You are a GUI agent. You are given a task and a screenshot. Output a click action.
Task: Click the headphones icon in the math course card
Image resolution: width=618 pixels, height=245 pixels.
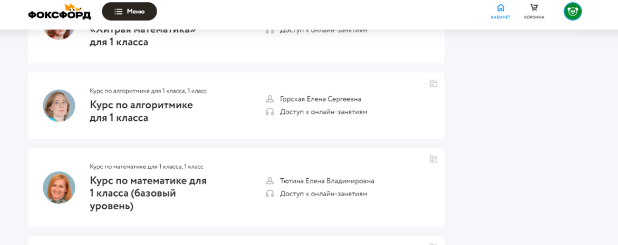270,193
